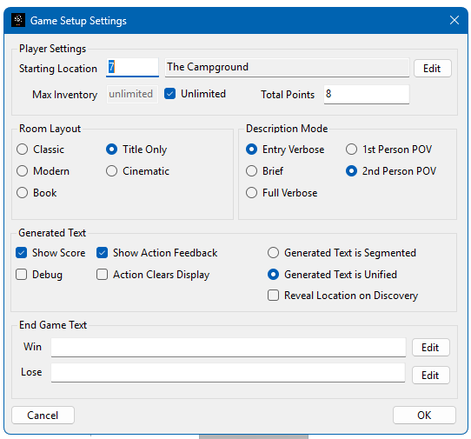Viewport: 471px width, 439px height.
Task: Choose the Book room layout
Action: click(x=23, y=193)
